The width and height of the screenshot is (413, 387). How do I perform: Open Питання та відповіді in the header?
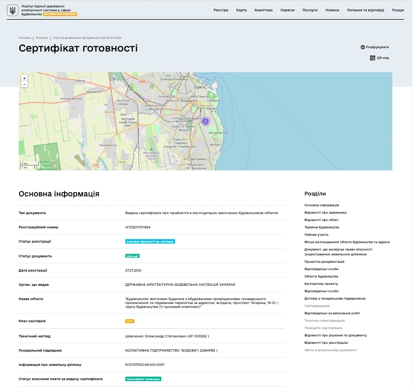tap(365, 10)
